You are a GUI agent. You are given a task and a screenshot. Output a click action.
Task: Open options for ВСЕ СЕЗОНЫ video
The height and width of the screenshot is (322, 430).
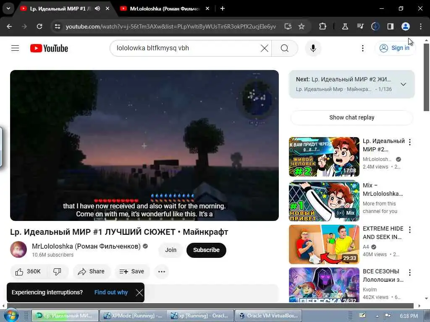410,273
